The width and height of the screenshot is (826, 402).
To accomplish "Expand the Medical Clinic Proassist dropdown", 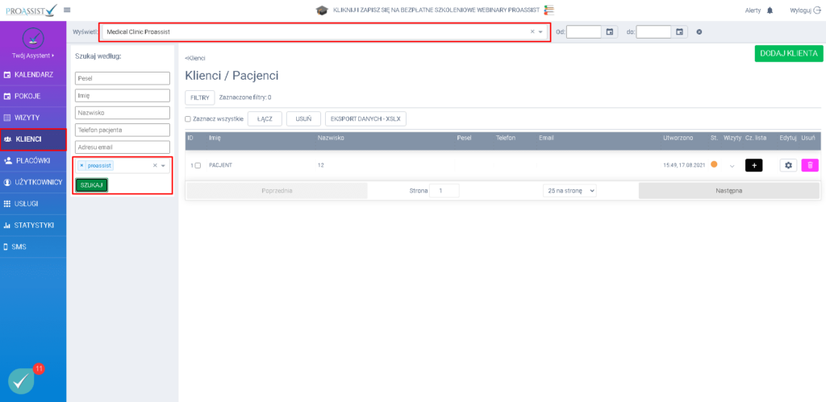I will pyautogui.click(x=541, y=32).
